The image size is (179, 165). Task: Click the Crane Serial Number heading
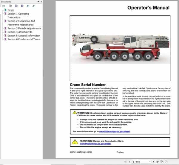(88, 85)
